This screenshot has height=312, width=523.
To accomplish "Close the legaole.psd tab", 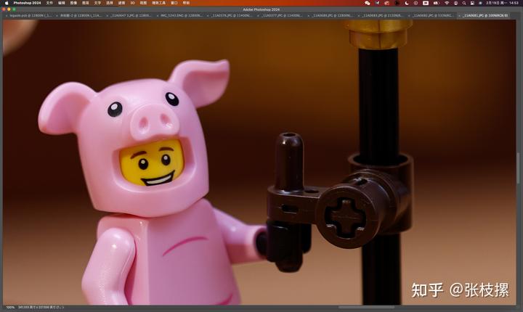I will [x=7, y=16].
